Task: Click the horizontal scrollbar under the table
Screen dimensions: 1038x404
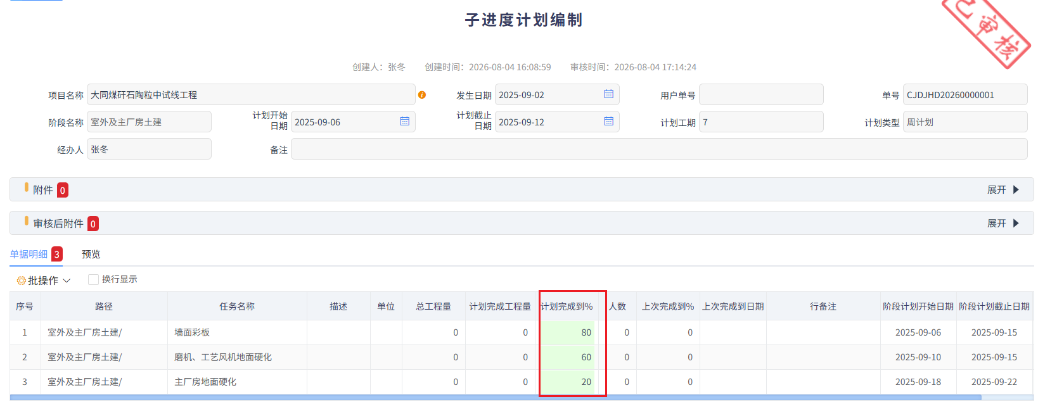Action: pos(496,398)
